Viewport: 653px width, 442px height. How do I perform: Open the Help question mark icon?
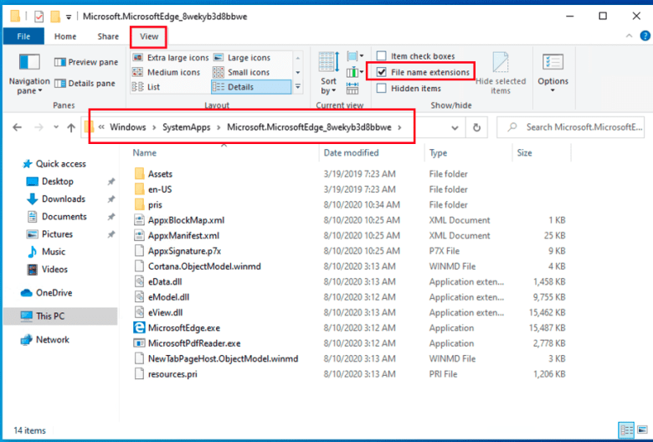(645, 36)
